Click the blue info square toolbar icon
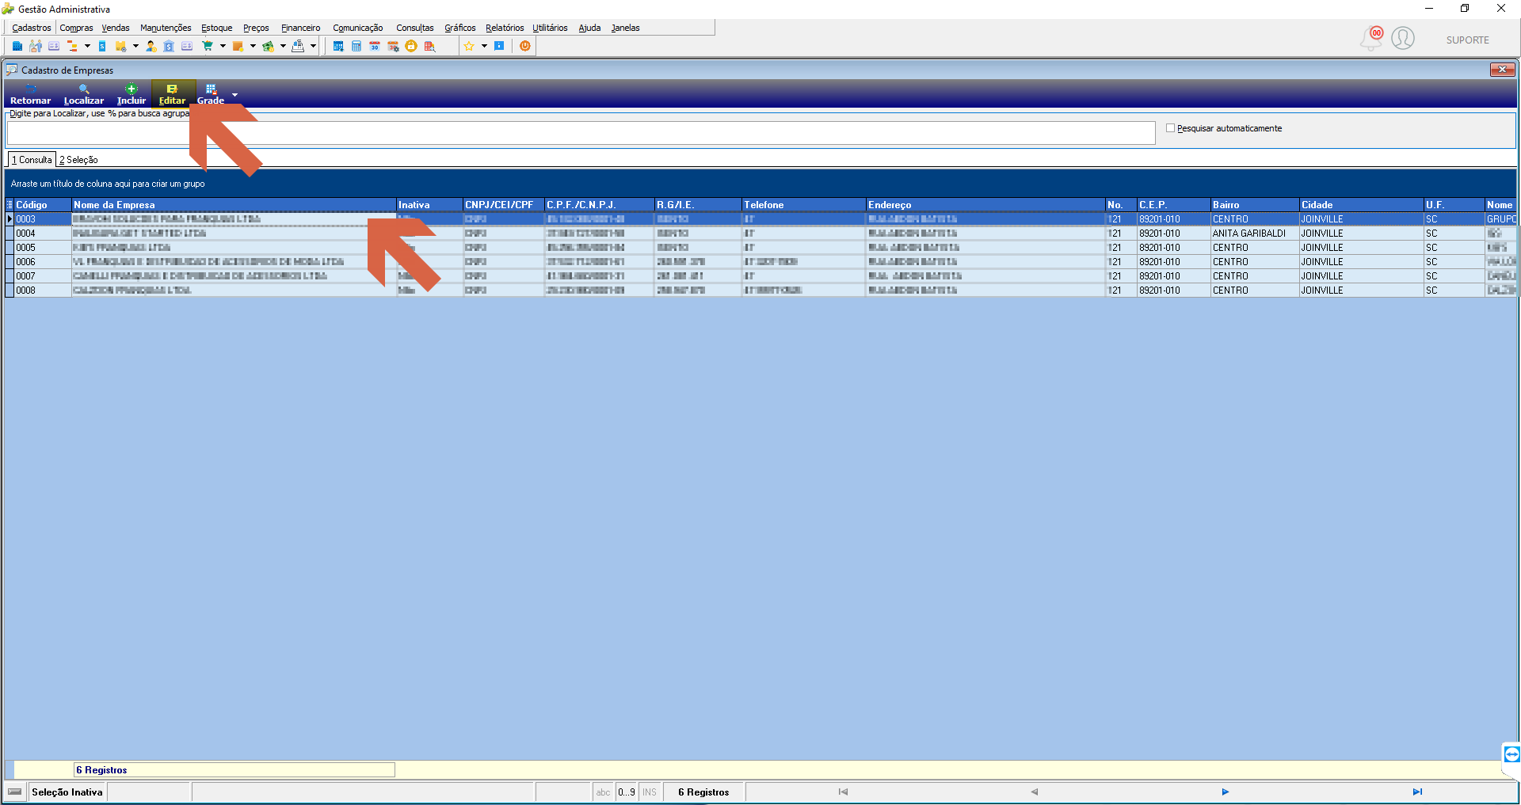The height and width of the screenshot is (805, 1521). [499, 47]
